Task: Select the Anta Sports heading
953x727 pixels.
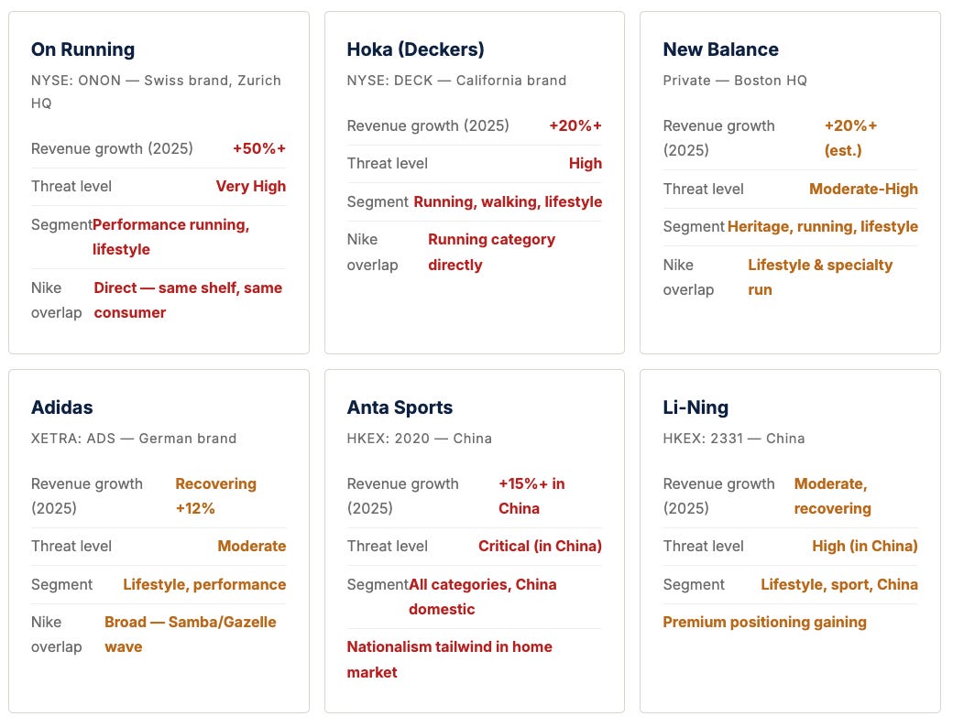Action: point(400,407)
